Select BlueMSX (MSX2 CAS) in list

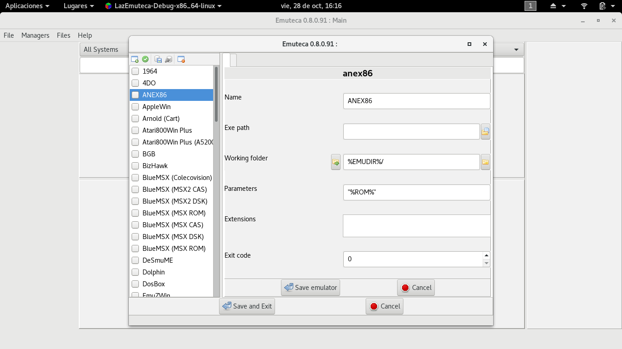tap(171, 189)
